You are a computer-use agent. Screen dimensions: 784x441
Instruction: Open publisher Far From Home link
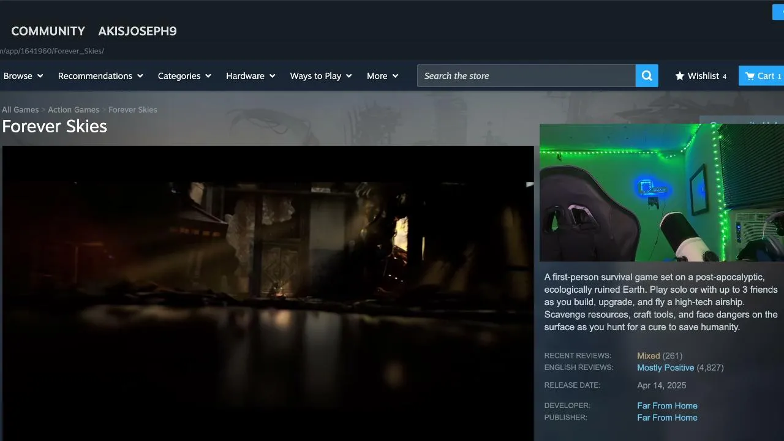(667, 418)
